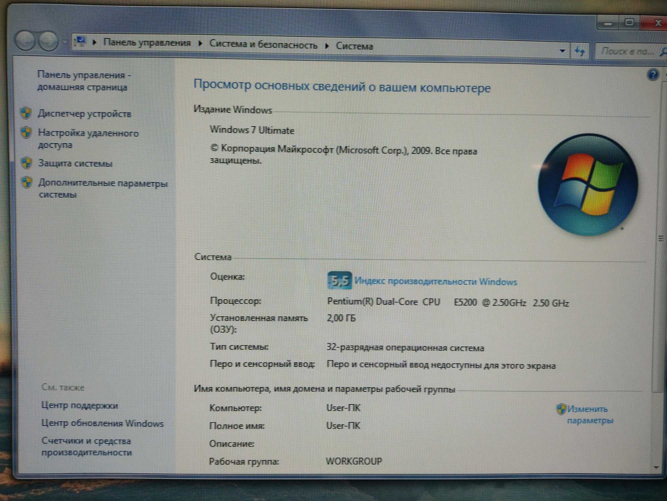Open Система и безопасность breadcrumb
The height and width of the screenshot is (501, 667).
(263, 44)
